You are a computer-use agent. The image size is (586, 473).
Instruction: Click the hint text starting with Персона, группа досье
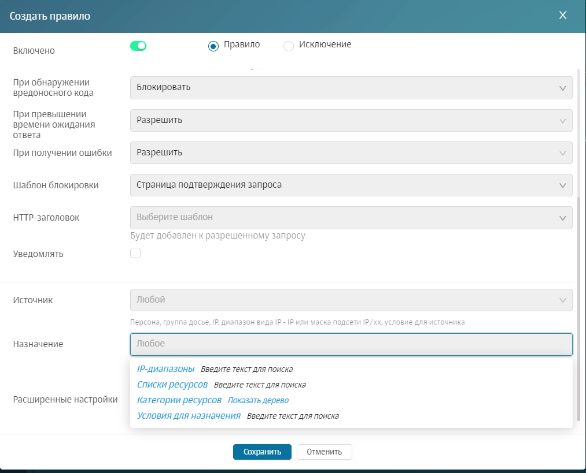coord(297,322)
